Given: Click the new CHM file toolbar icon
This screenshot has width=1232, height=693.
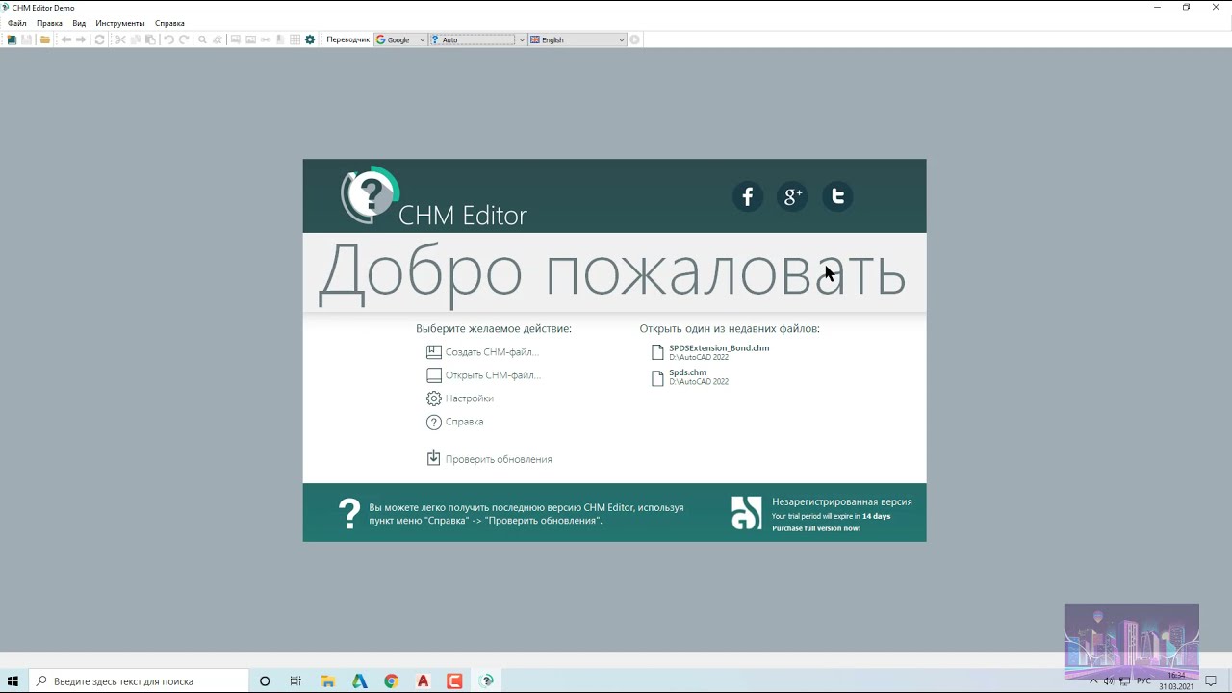Looking at the screenshot, I should tap(12, 39).
